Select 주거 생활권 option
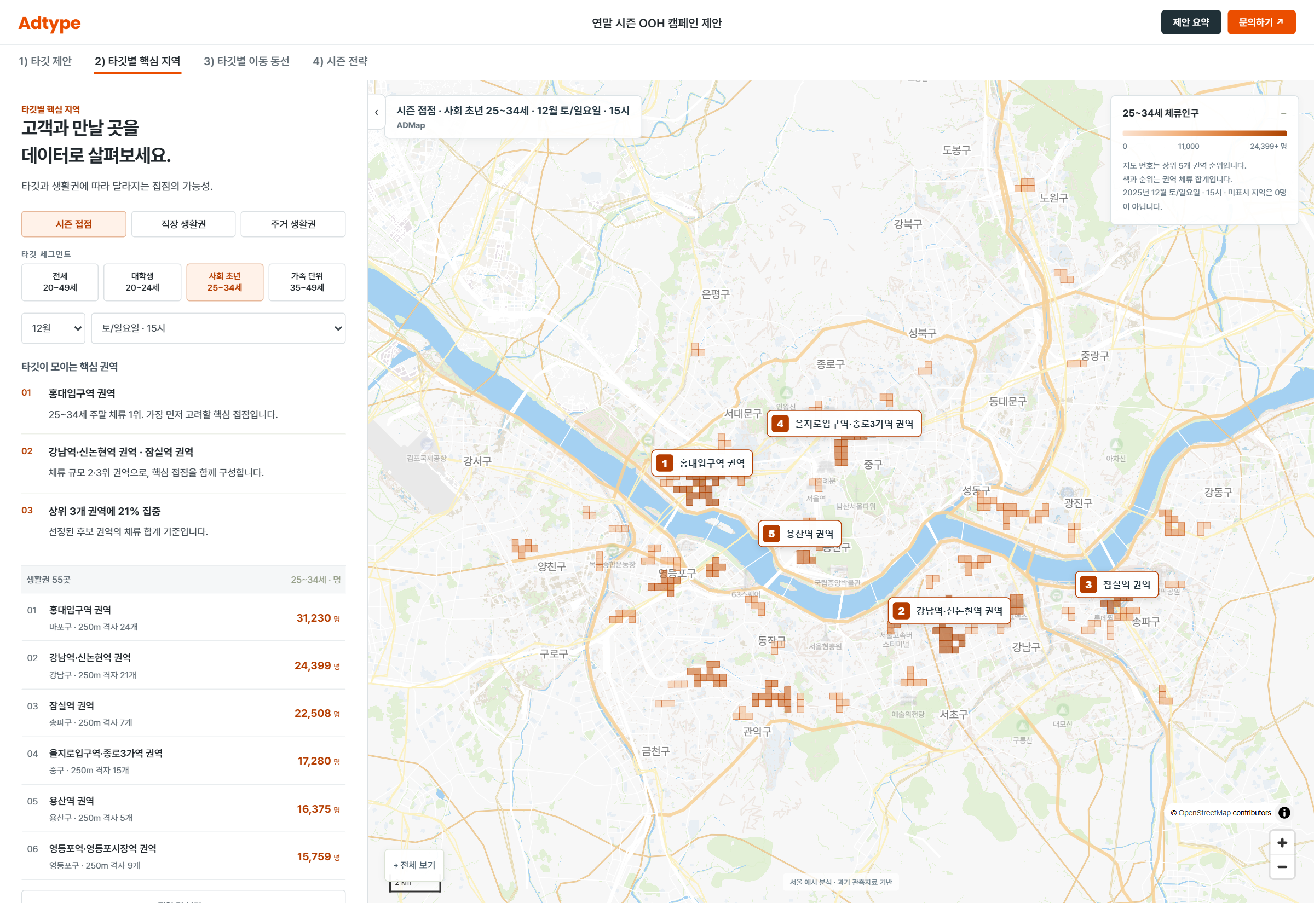Viewport: 1314px width, 903px height. coord(293,224)
